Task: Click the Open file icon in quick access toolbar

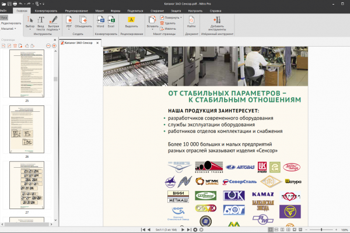Action: pyautogui.click(x=3, y=4)
